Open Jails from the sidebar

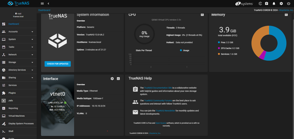coord(11,100)
